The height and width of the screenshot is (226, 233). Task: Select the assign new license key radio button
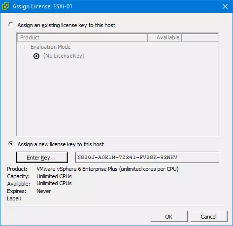tap(11, 144)
